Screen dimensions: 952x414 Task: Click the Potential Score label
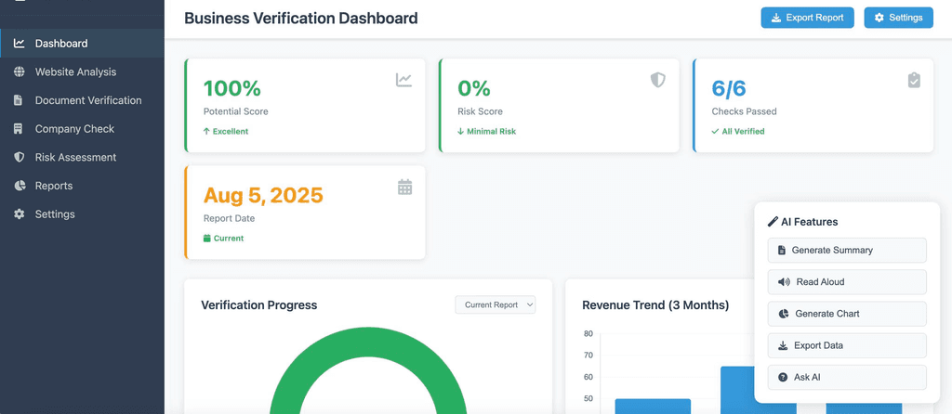click(235, 111)
